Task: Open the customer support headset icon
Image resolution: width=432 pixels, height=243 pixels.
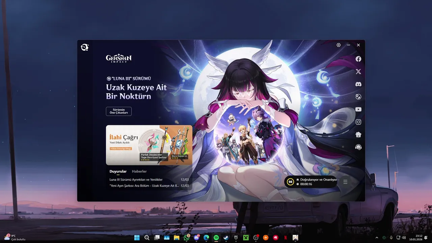Action: [358, 147]
